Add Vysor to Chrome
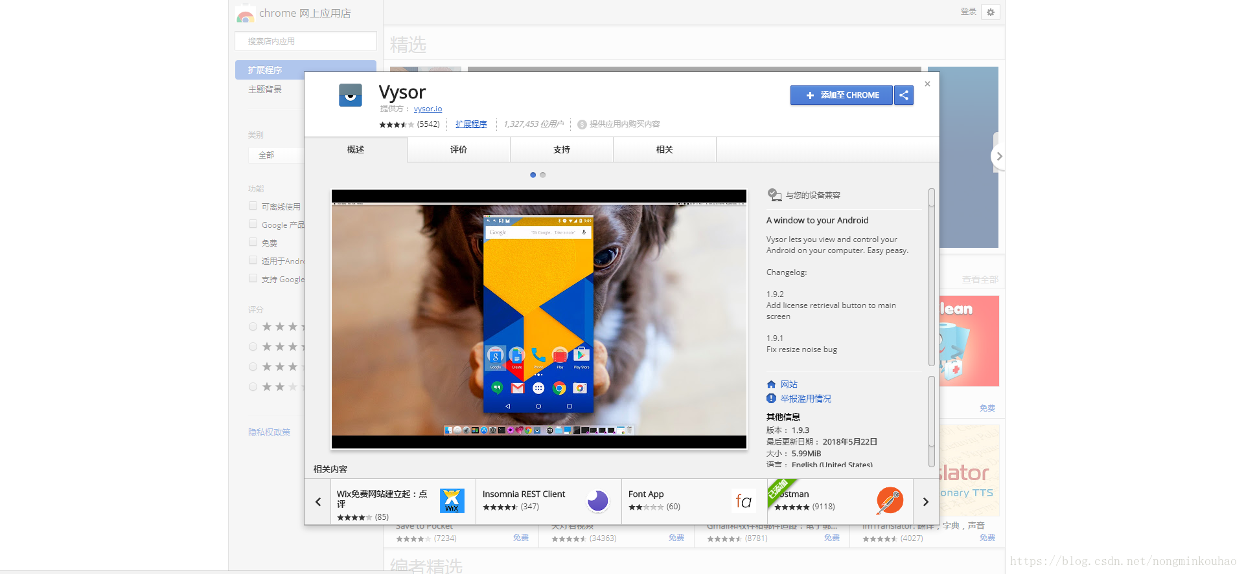 point(842,95)
